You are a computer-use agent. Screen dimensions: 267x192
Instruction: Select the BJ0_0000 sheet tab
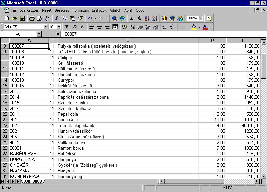click(32, 181)
